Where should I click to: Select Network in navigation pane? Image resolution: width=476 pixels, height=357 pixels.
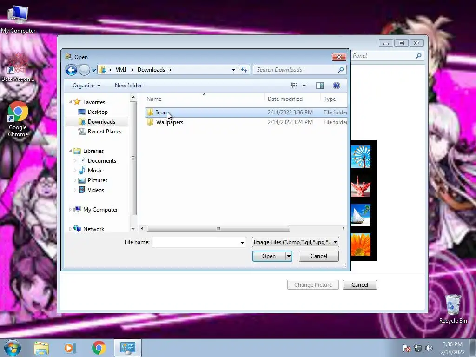93,229
